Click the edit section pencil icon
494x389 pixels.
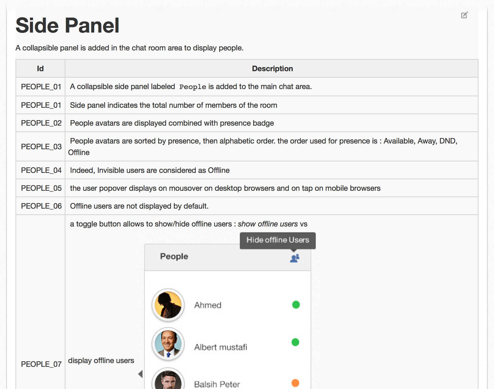(464, 15)
